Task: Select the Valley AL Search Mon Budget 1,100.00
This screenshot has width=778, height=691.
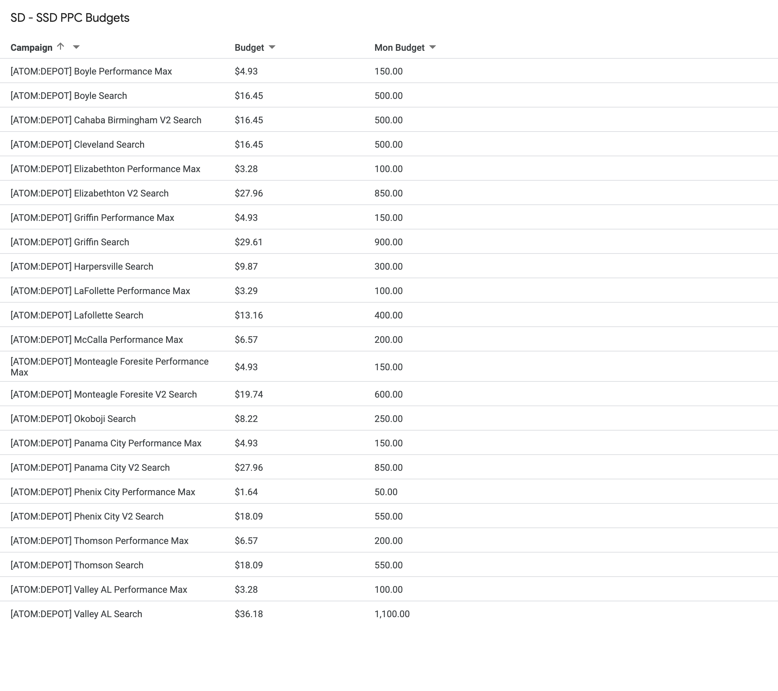Action: tap(392, 613)
